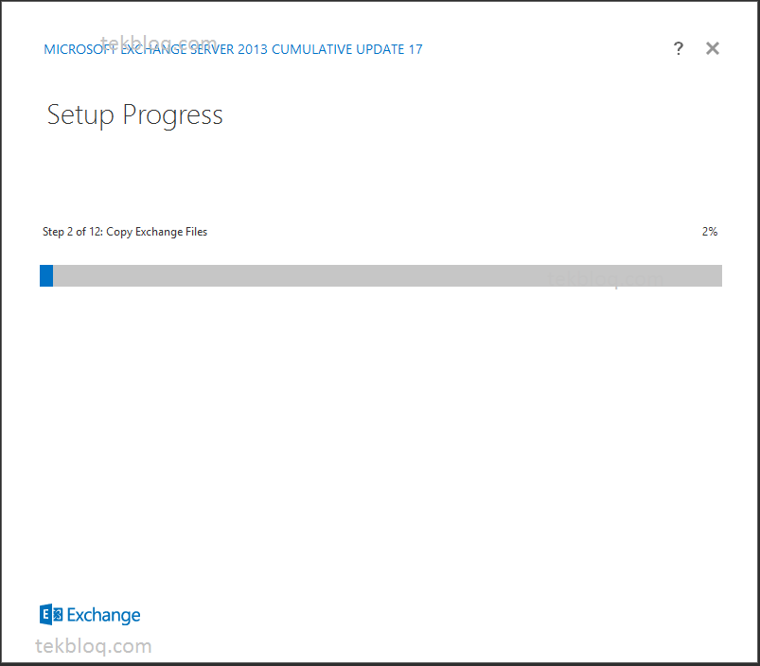Click the word Progress in the heading
This screenshot has width=760, height=666.
pos(172,116)
